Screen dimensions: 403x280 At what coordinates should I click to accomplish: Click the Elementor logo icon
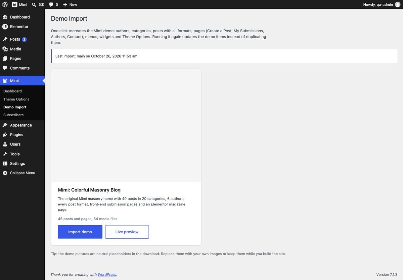coord(5,27)
